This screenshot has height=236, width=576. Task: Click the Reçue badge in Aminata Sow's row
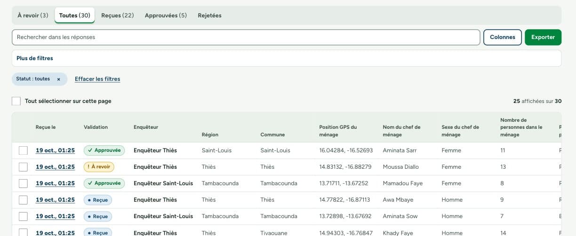click(x=98, y=216)
